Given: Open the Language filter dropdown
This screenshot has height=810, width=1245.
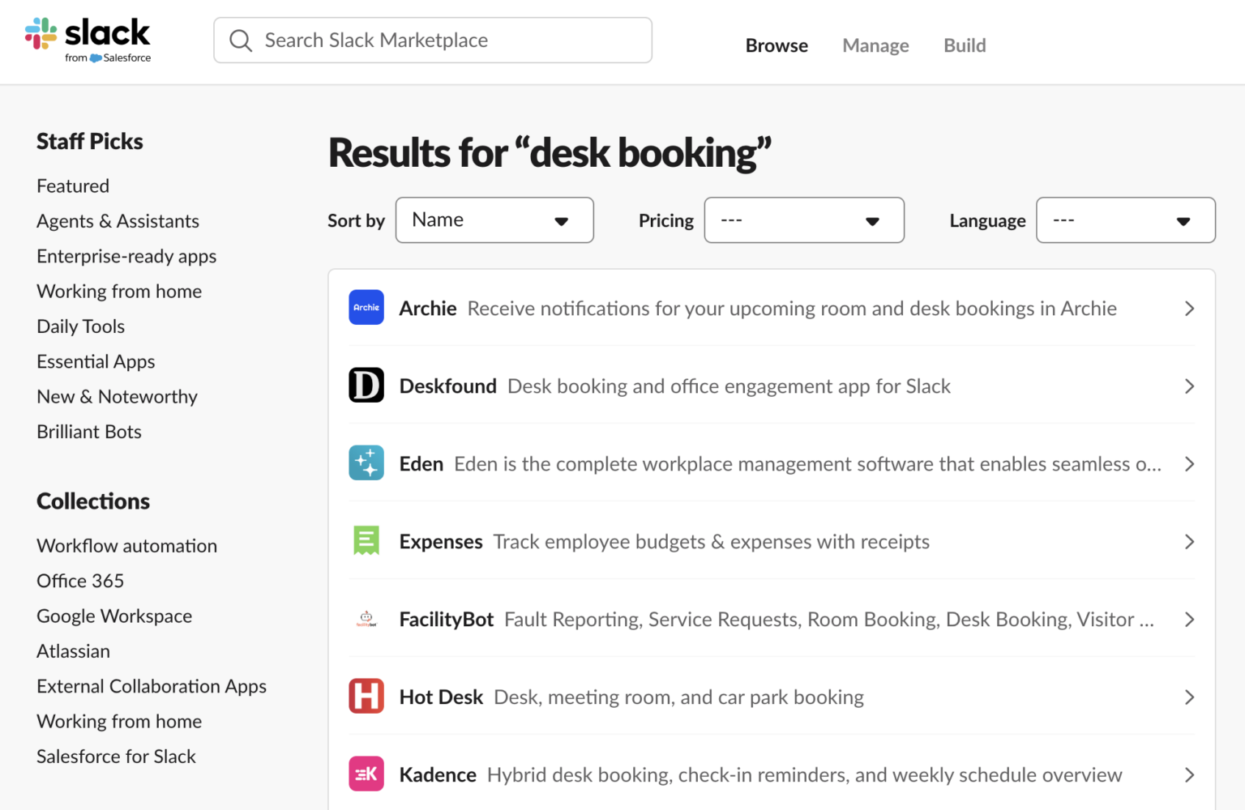Looking at the screenshot, I should (1125, 220).
